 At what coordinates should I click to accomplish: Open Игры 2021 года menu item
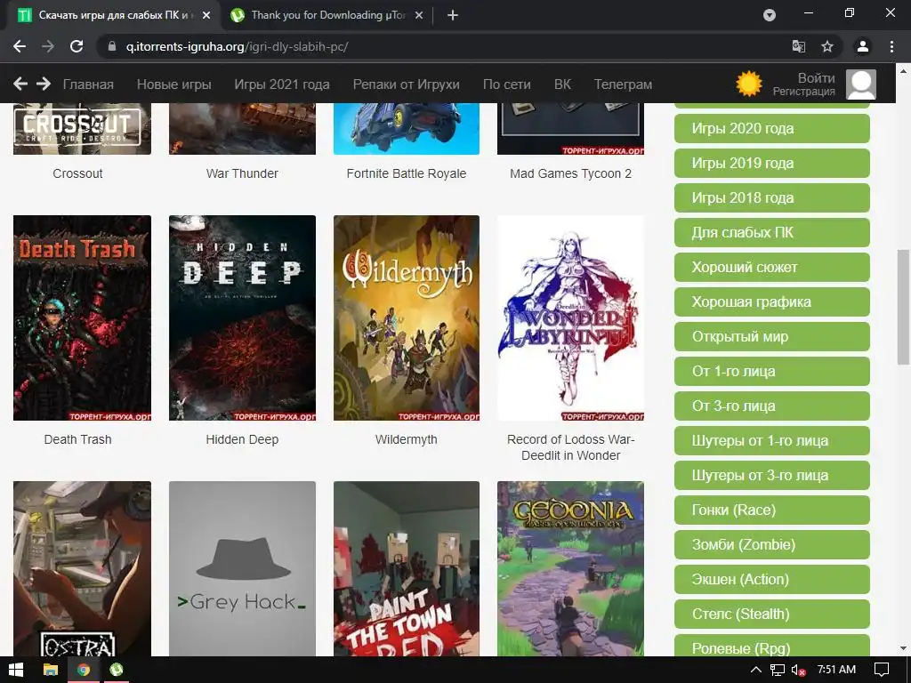click(282, 84)
